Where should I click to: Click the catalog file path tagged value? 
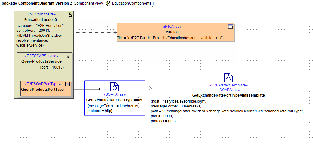click(170, 38)
